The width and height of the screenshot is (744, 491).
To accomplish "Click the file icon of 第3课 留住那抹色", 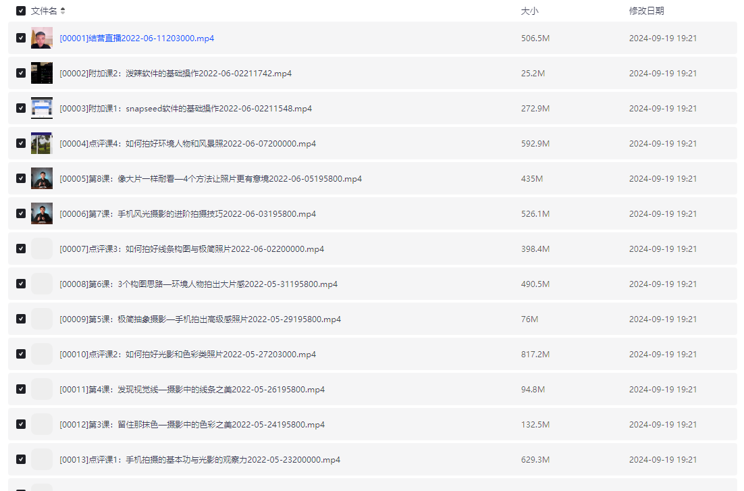I will (42, 424).
